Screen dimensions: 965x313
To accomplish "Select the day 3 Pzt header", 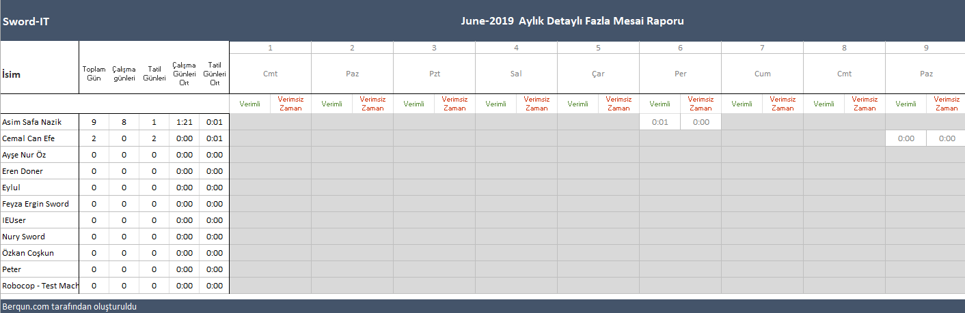I will pyautogui.click(x=434, y=74).
